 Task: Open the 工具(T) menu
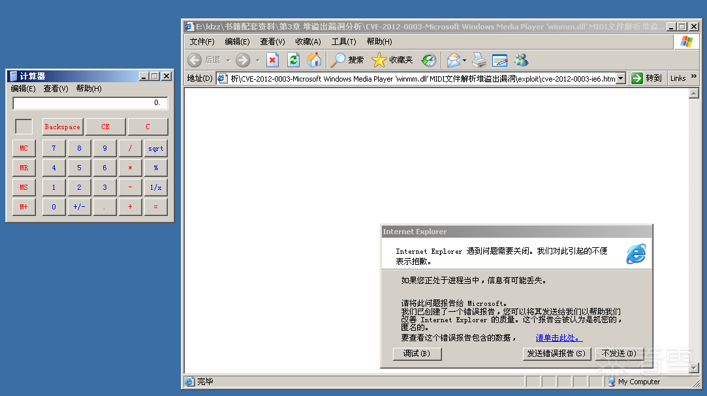click(x=343, y=42)
